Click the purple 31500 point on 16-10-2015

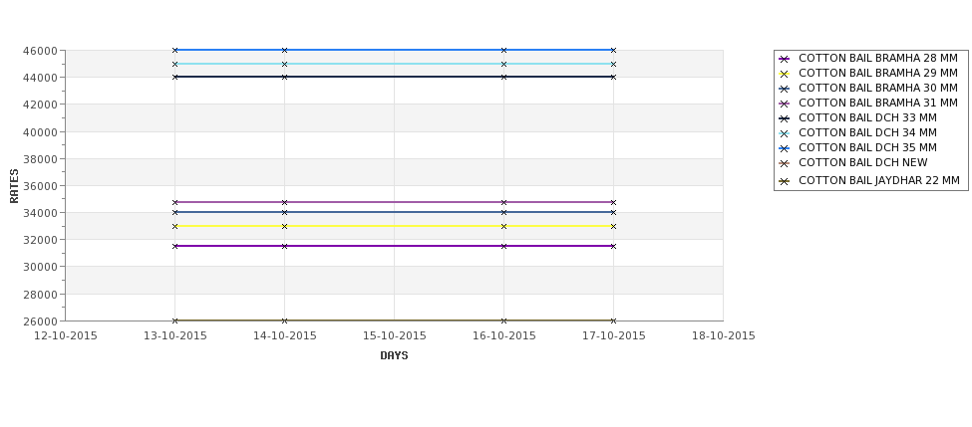pos(504,246)
